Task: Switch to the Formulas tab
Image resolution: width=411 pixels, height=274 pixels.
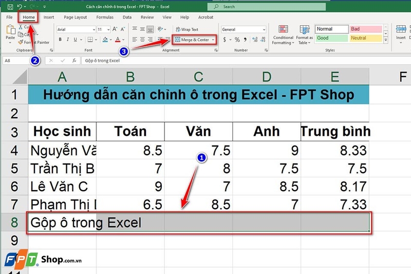Action: click(x=105, y=17)
